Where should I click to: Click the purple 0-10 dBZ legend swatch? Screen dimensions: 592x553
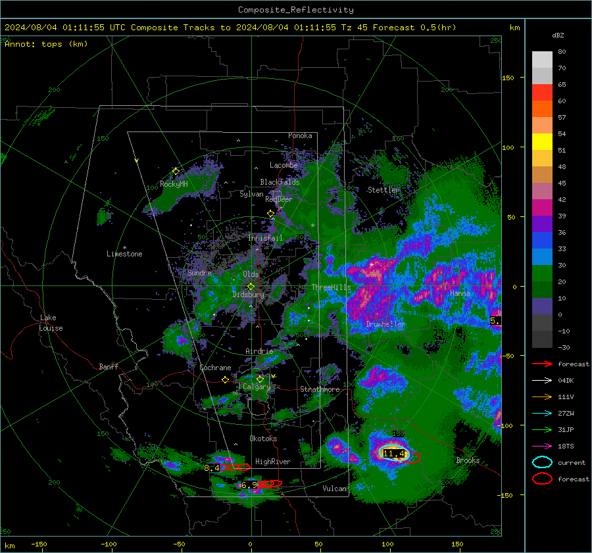coord(542,306)
